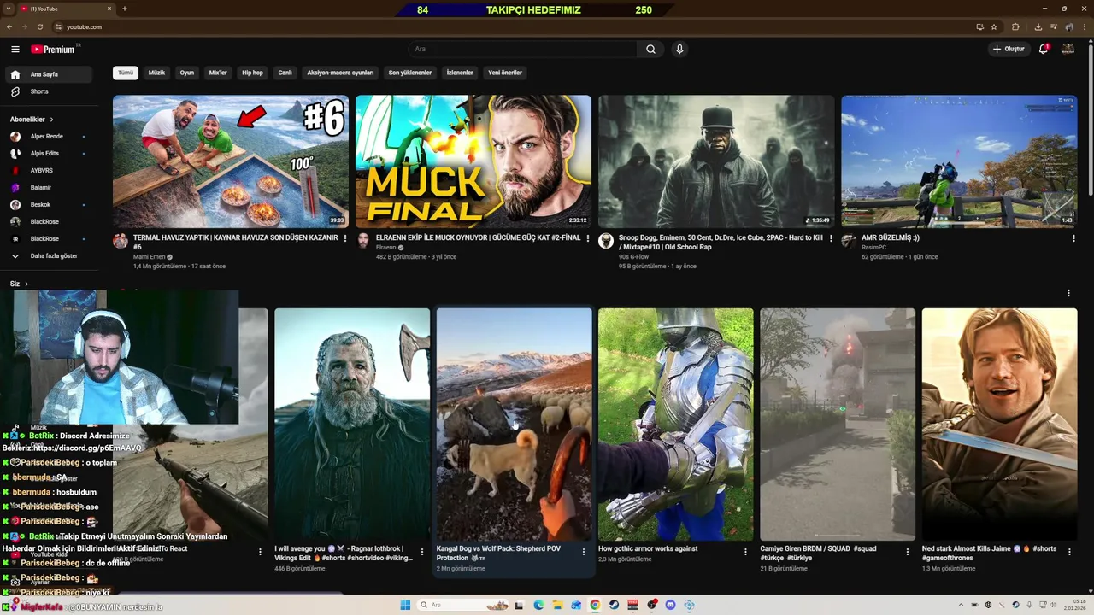1094x615 pixels.
Task: Click the Oluştur create button
Action: click(1009, 50)
